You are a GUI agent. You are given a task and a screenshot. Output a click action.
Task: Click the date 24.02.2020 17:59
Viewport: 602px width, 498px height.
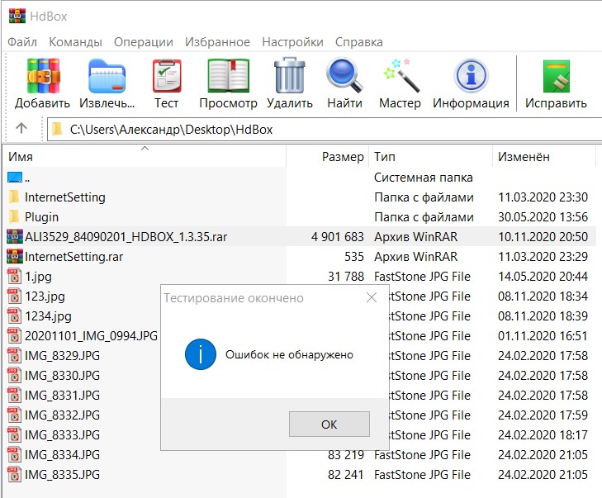point(543,415)
